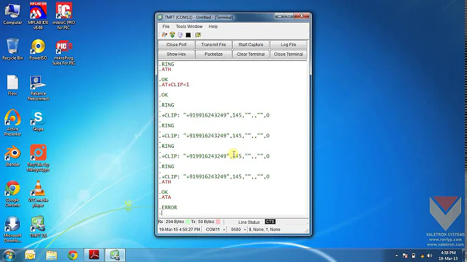Toggle the Show Hex button
Image resolution: width=467 pixels, height=262 pixels.
coord(176,54)
